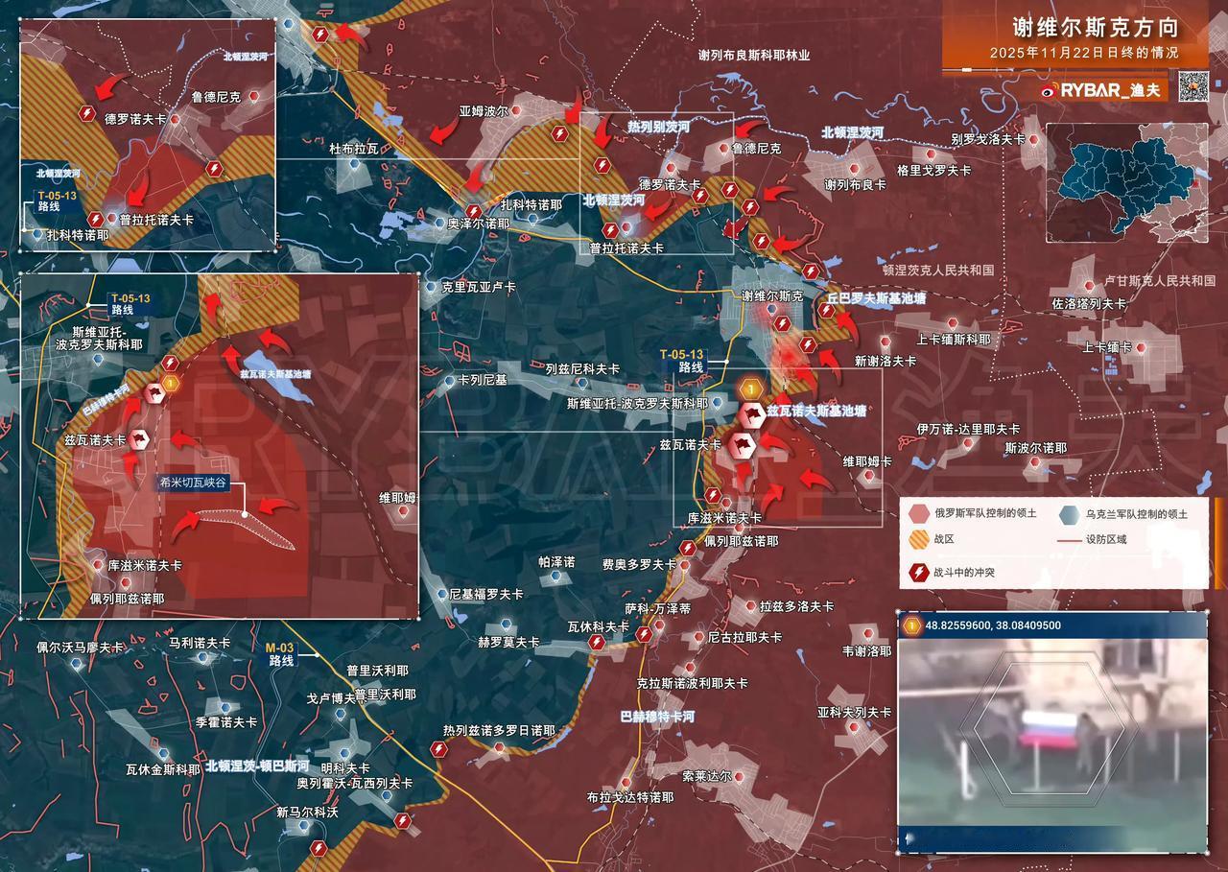
Task: Click the 明科夫卡 label
Action: click(x=345, y=767)
